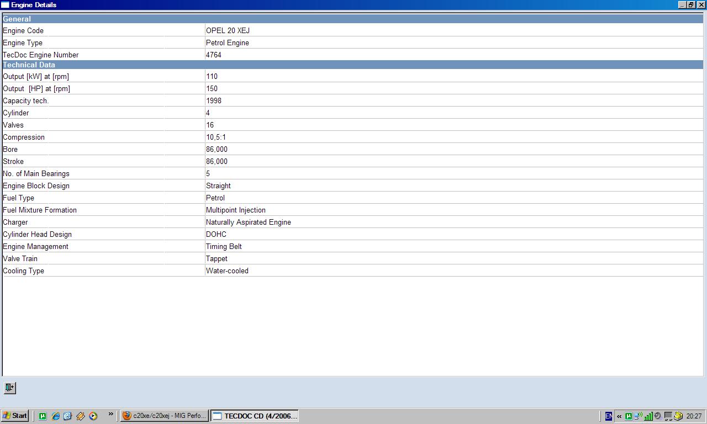Select the OPEL 20 XEJ engine code value

(228, 31)
